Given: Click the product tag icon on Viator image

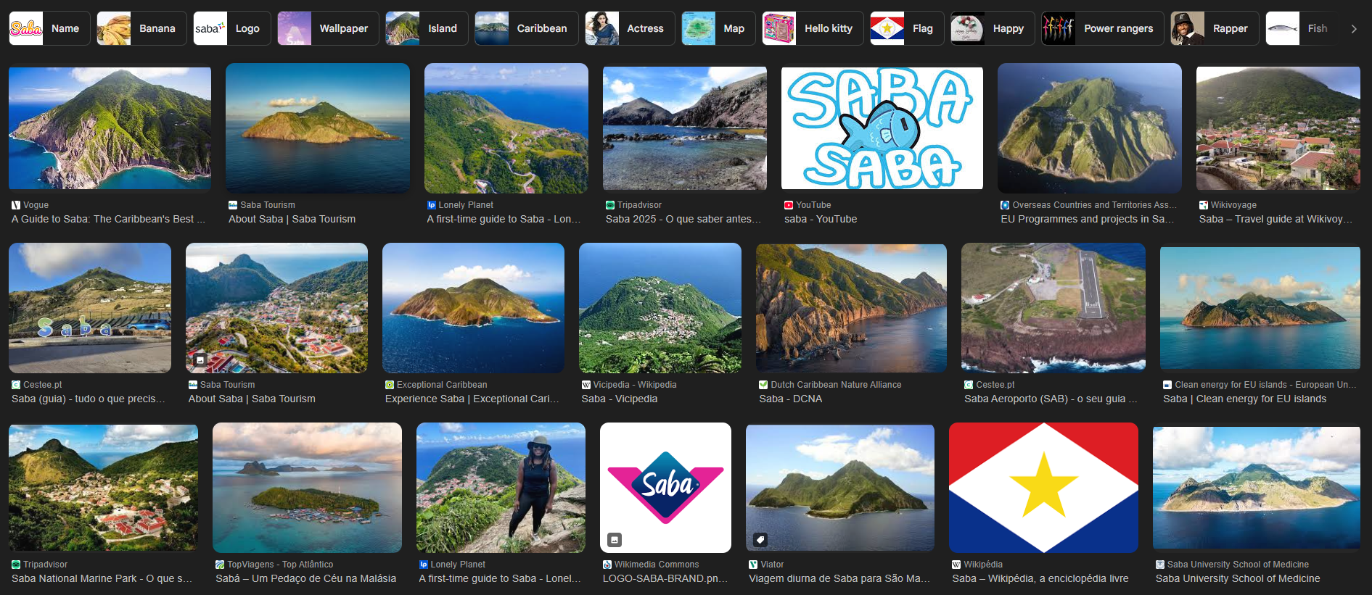Looking at the screenshot, I should pos(760,539).
